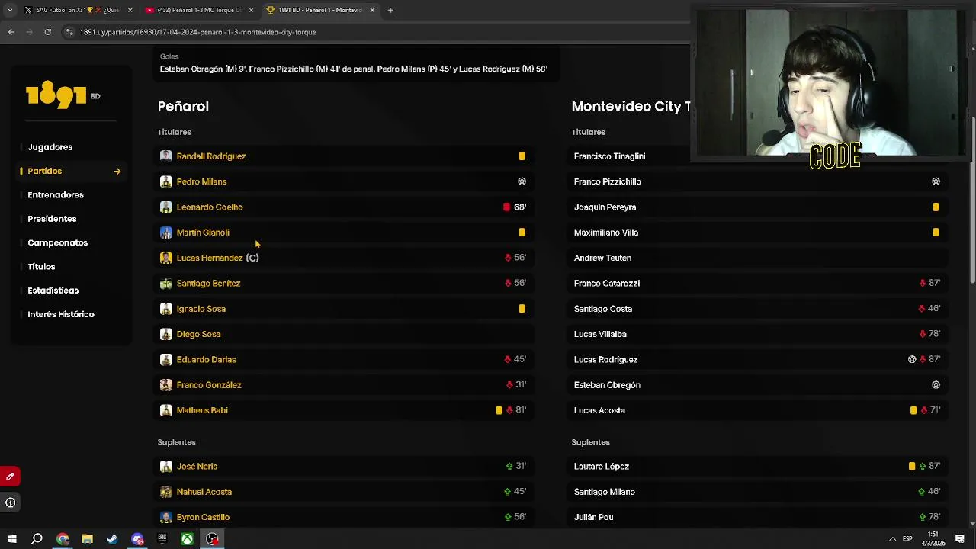
Task: Click Randall Rodríguez's player avatar
Action: 165,156
